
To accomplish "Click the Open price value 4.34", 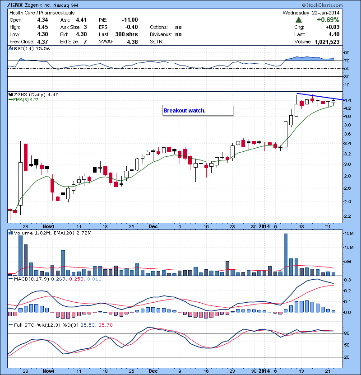I will (x=42, y=20).
